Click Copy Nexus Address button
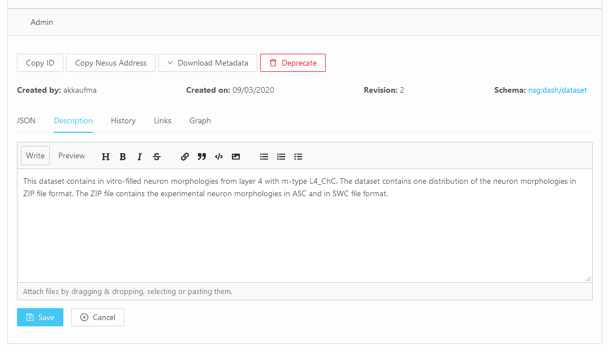The image size is (608, 350). 111,63
